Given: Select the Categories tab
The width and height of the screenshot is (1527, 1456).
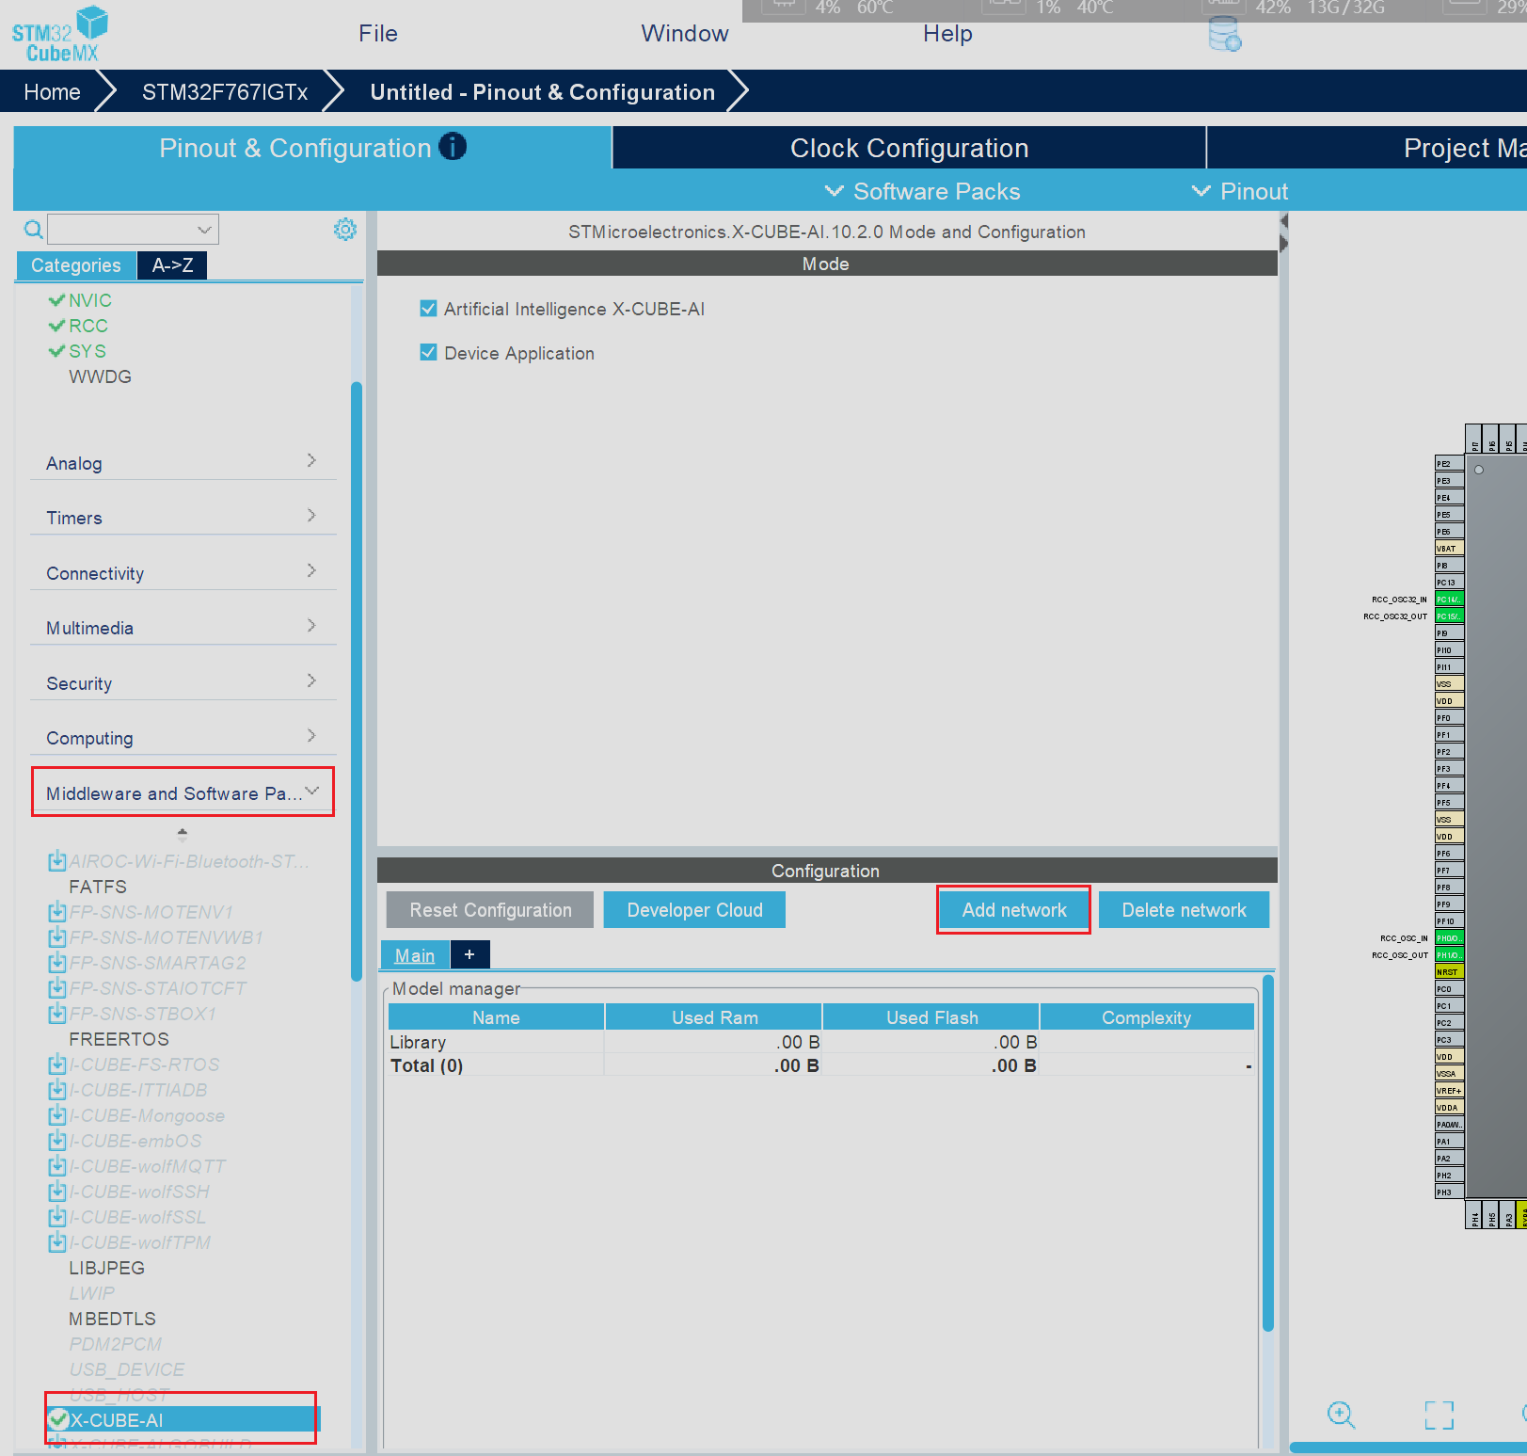Looking at the screenshot, I should tap(76, 265).
